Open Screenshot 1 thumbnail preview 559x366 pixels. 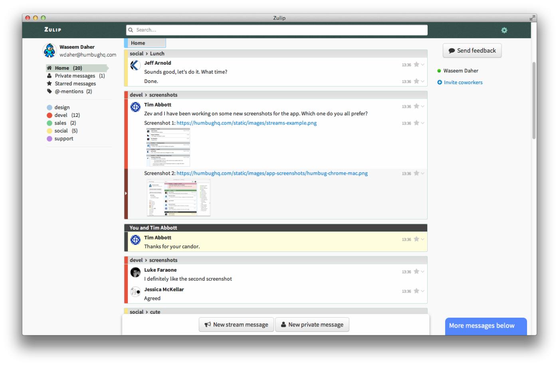pos(168,147)
